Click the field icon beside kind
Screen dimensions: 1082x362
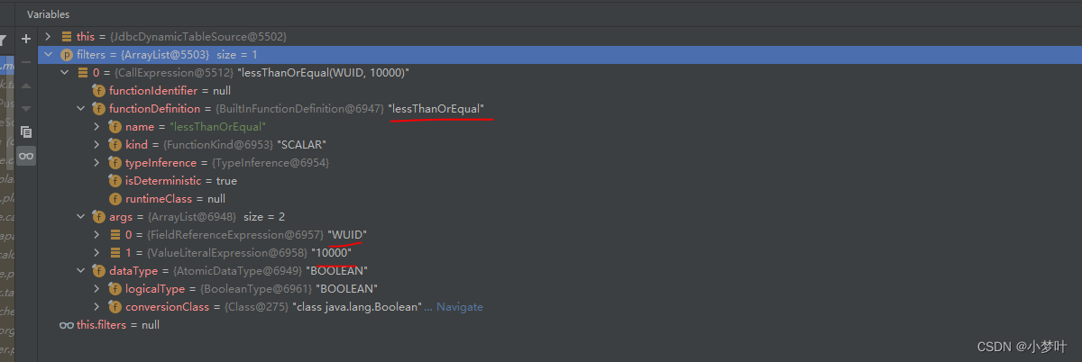(115, 145)
